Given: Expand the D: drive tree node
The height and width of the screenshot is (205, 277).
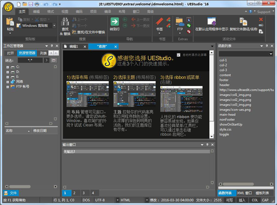Looking at the screenshot, I should [x=7, y=72].
